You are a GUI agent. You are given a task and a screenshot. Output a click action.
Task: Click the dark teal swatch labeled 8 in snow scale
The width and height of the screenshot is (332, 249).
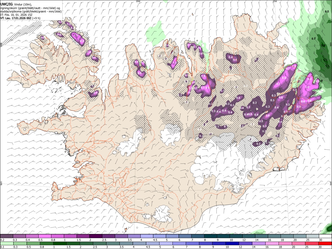210,236
